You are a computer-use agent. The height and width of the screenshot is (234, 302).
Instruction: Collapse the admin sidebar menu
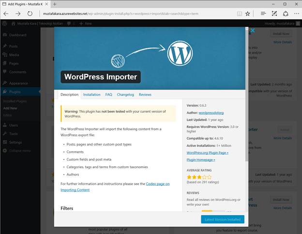pyautogui.click(x=20, y=151)
